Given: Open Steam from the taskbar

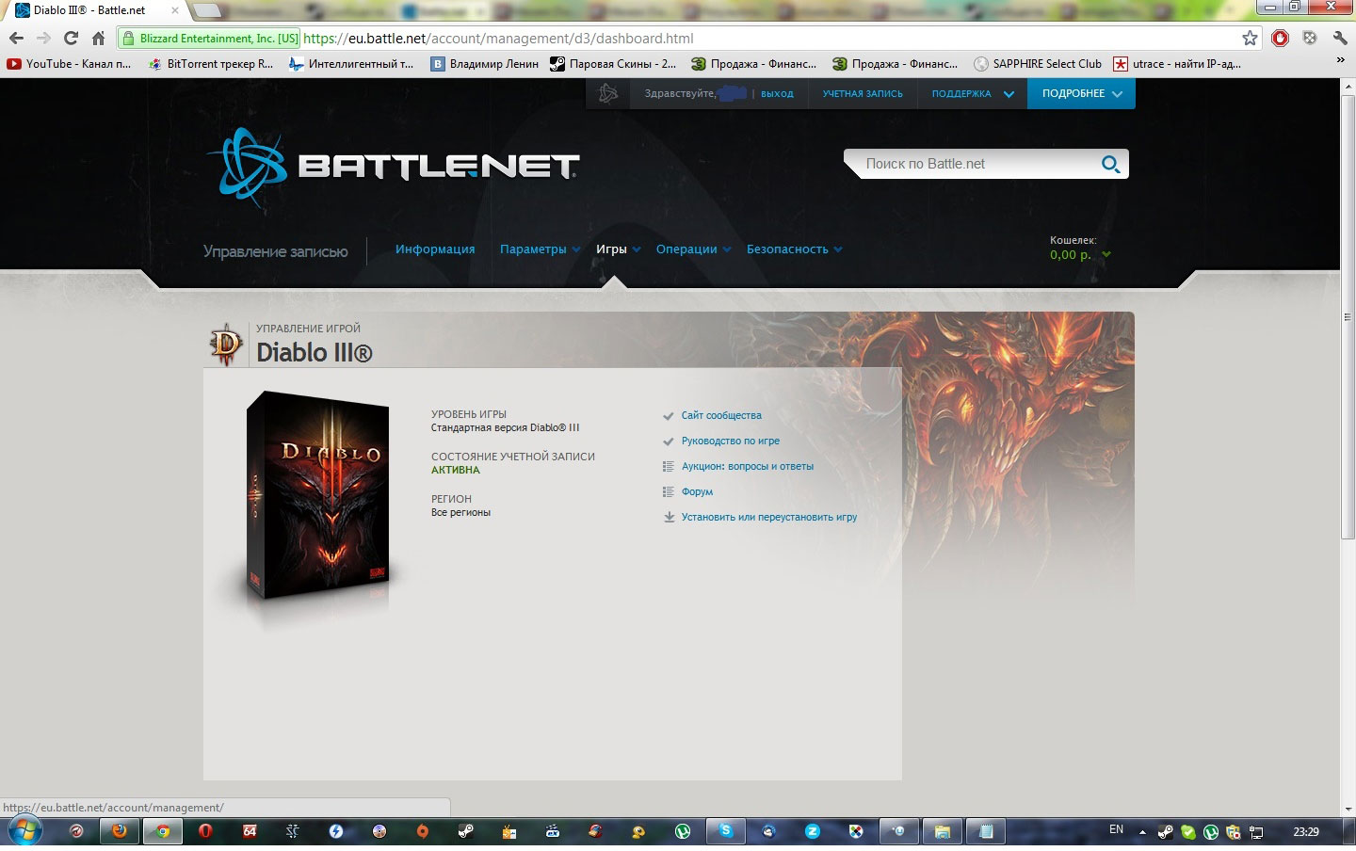Looking at the screenshot, I should (x=465, y=831).
